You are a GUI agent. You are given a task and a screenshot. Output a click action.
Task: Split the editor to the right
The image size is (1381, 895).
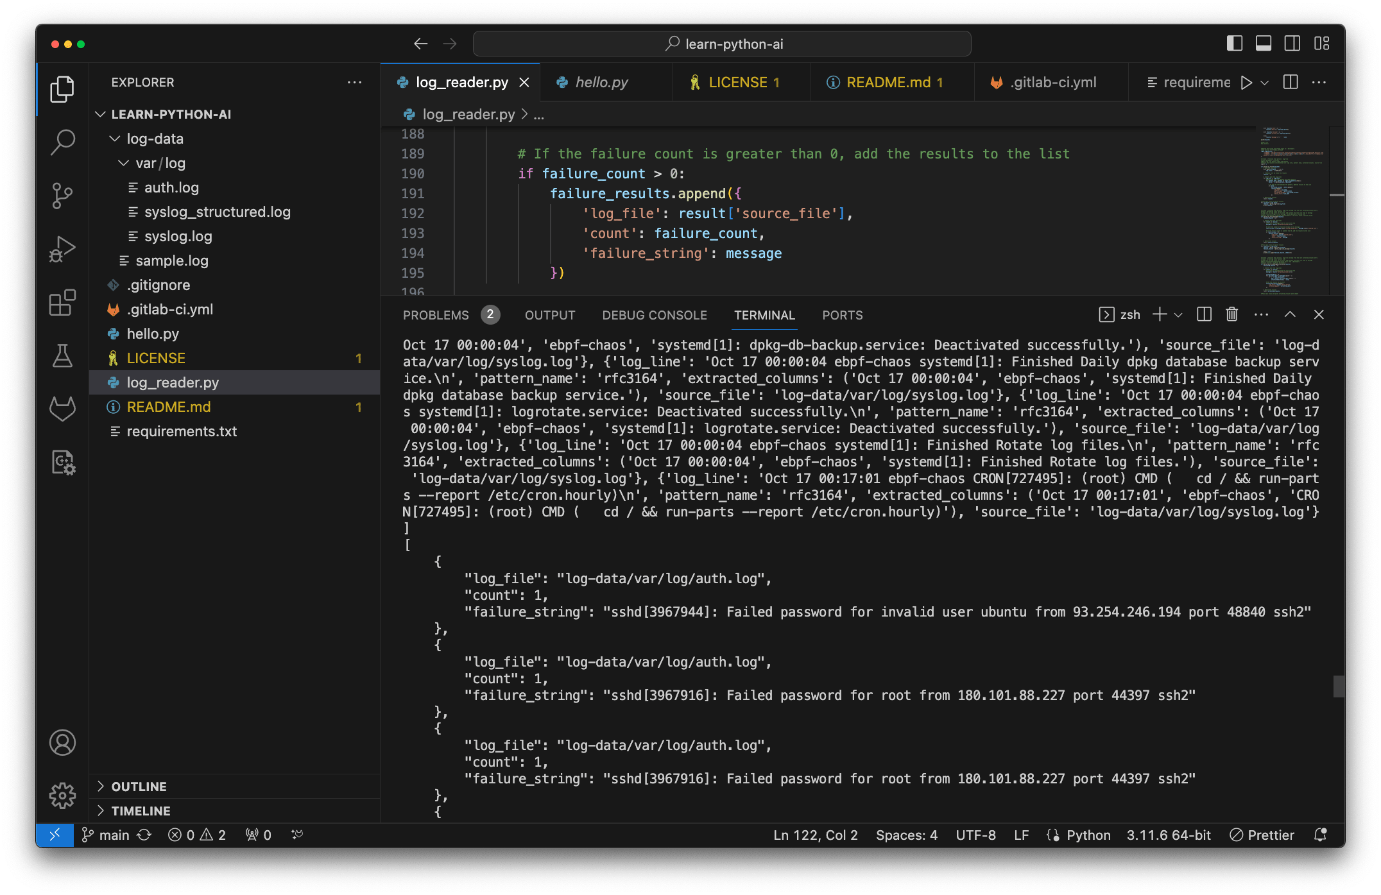tap(1291, 83)
